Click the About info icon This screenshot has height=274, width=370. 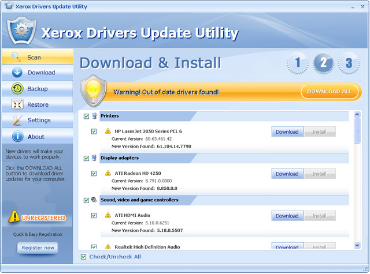point(17,137)
